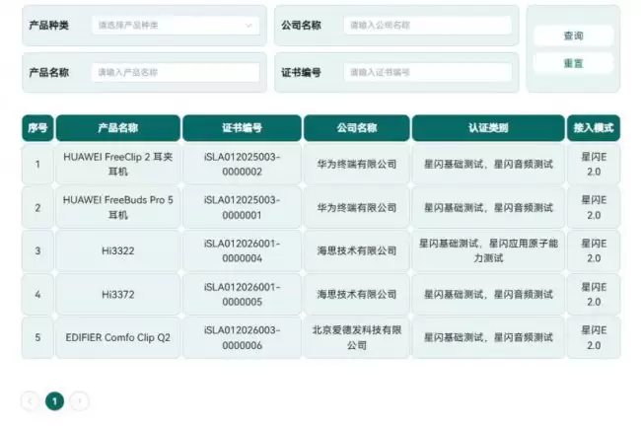Click row number 2 cell
Image resolution: width=641 pixels, height=427 pixels.
coord(37,207)
